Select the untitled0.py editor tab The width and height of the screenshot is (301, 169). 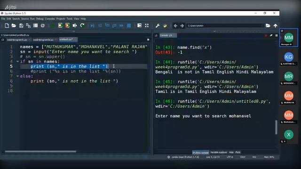(x=68, y=39)
